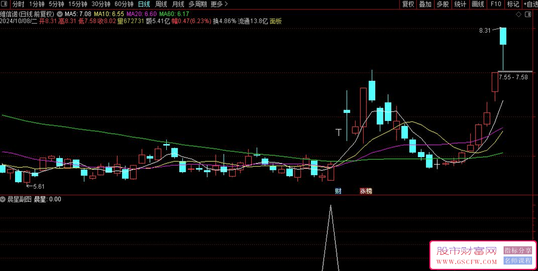Switch to the 1分钟 period tab

point(37,4)
